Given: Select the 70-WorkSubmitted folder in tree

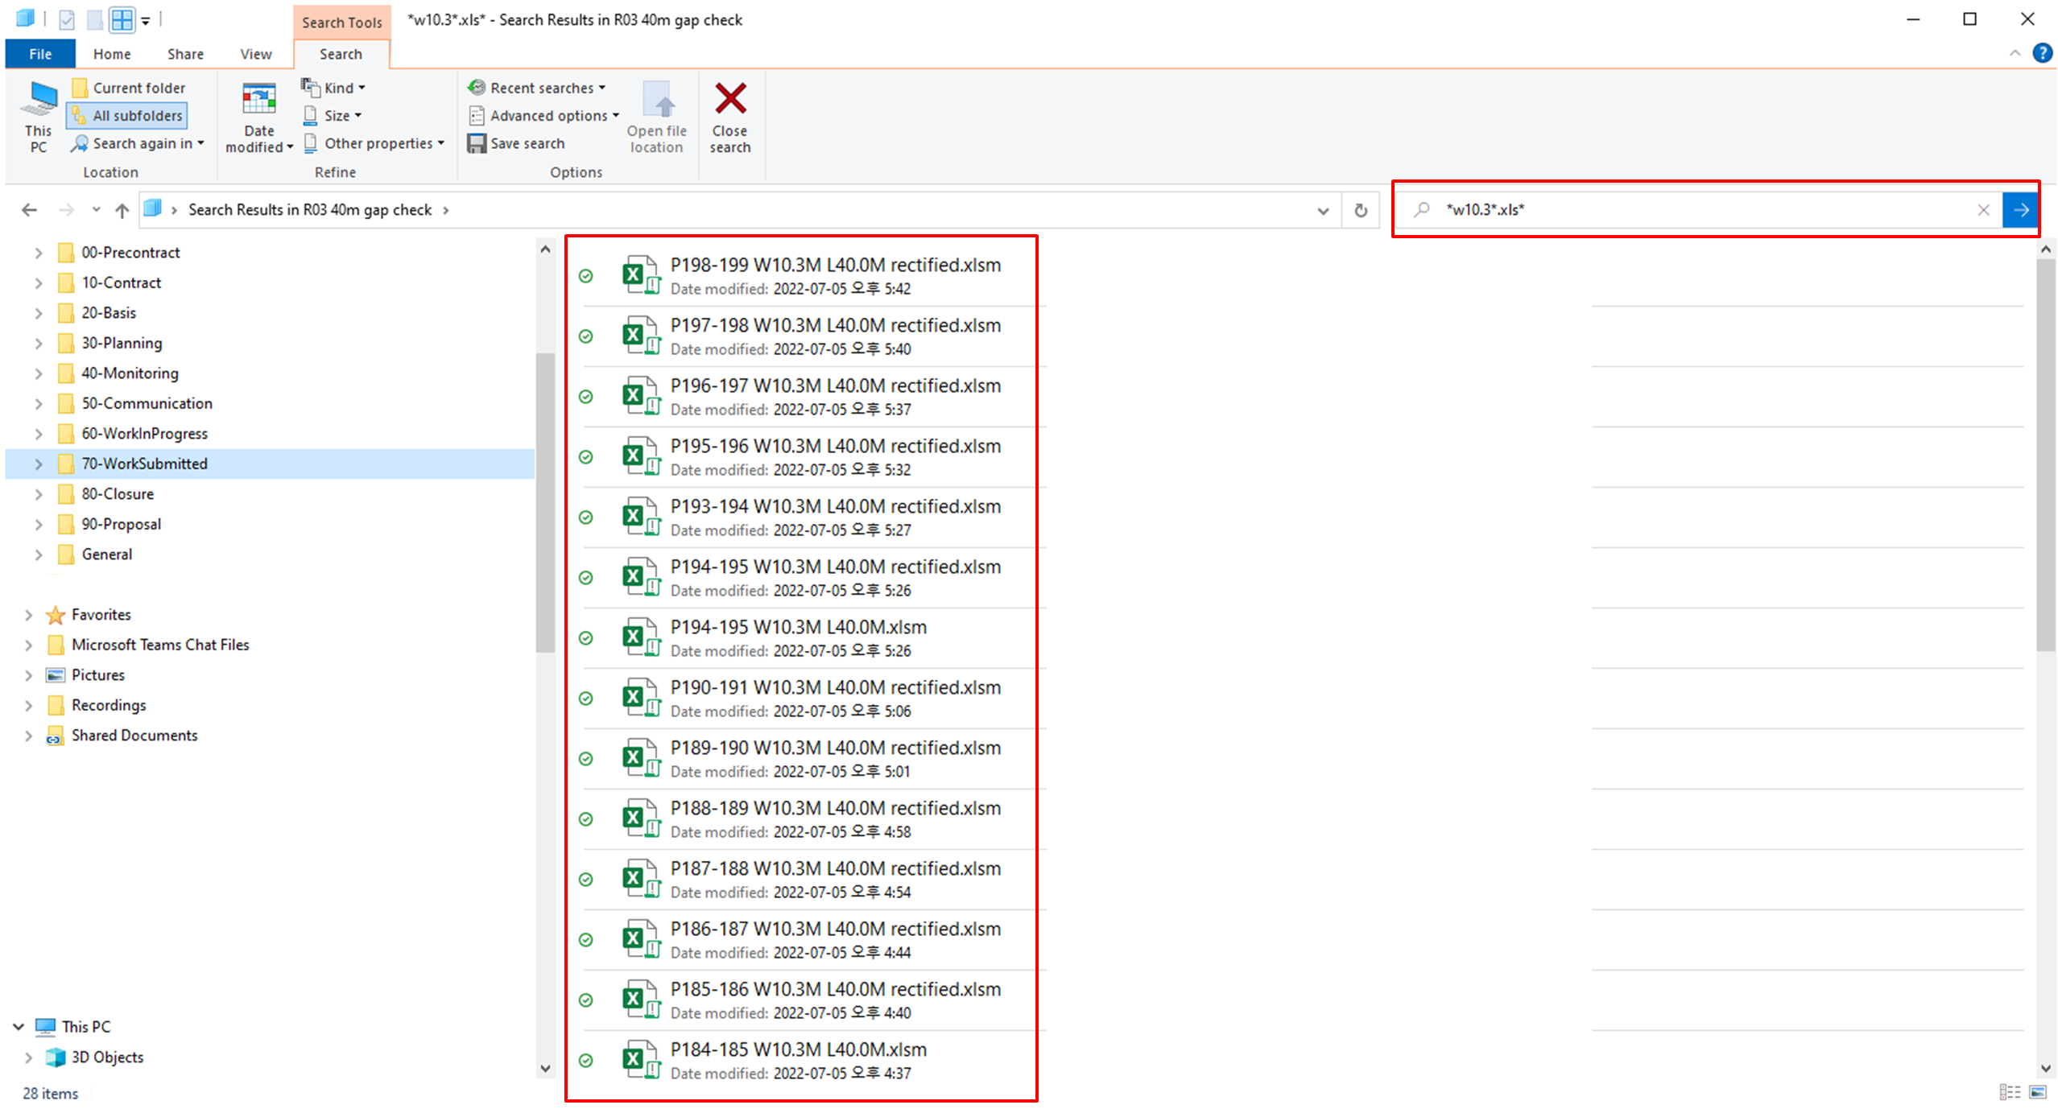Looking at the screenshot, I should pyautogui.click(x=144, y=464).
